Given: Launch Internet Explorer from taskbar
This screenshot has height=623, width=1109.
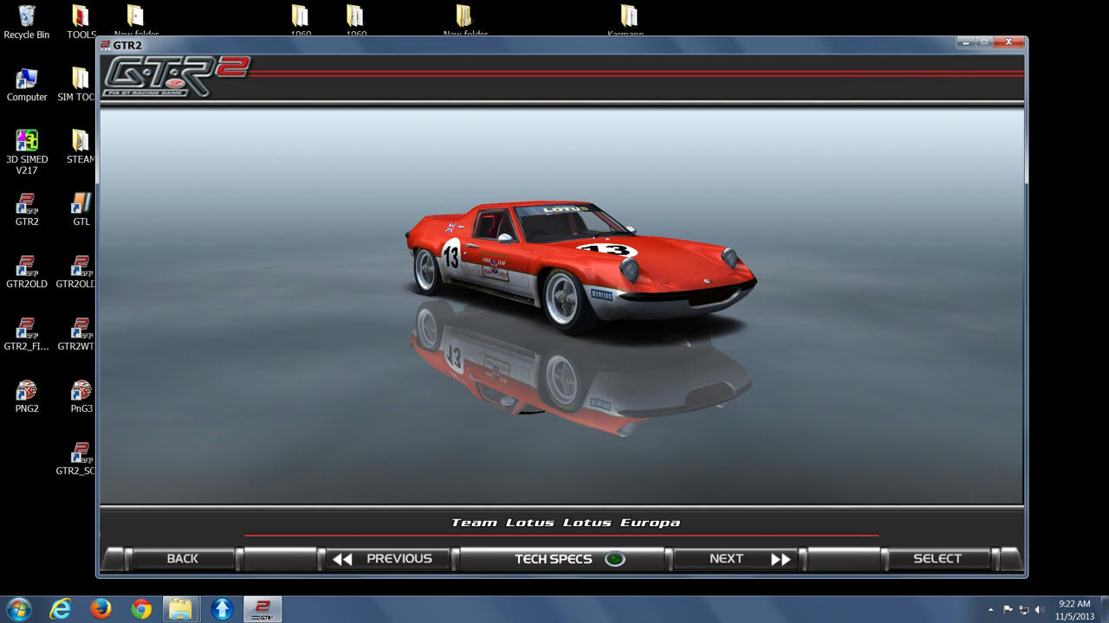Looking at the screenshot, I should (60, 609).
